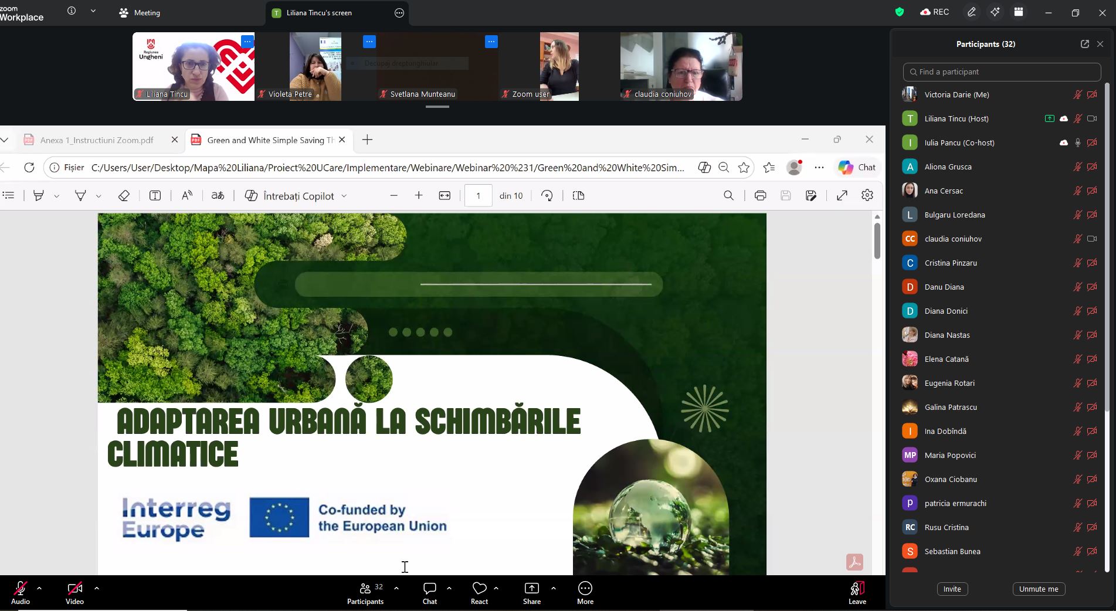Toggle the PDF table of contents sidebar
The width and height of the screenshot is (1116, 611).
pyautogui.click(x=9, y=196)
